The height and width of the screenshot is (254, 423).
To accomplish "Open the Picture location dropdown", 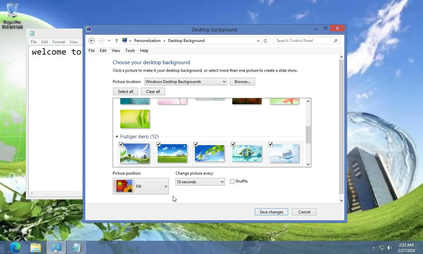I will [x=185, y=82].
